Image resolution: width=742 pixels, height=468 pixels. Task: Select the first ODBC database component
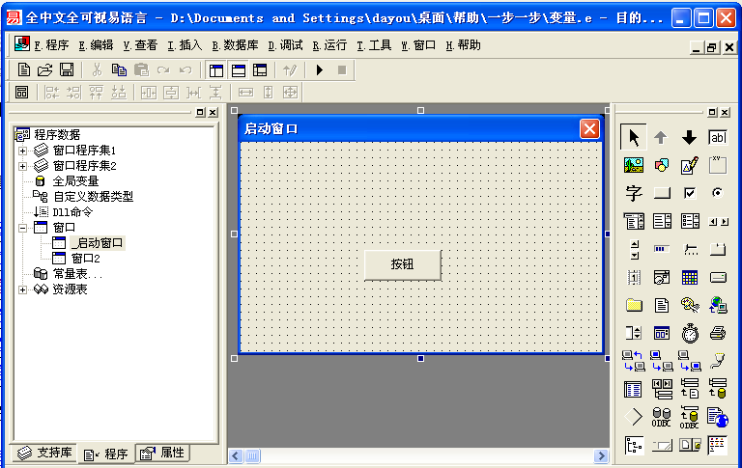click(x=661, y=417)
